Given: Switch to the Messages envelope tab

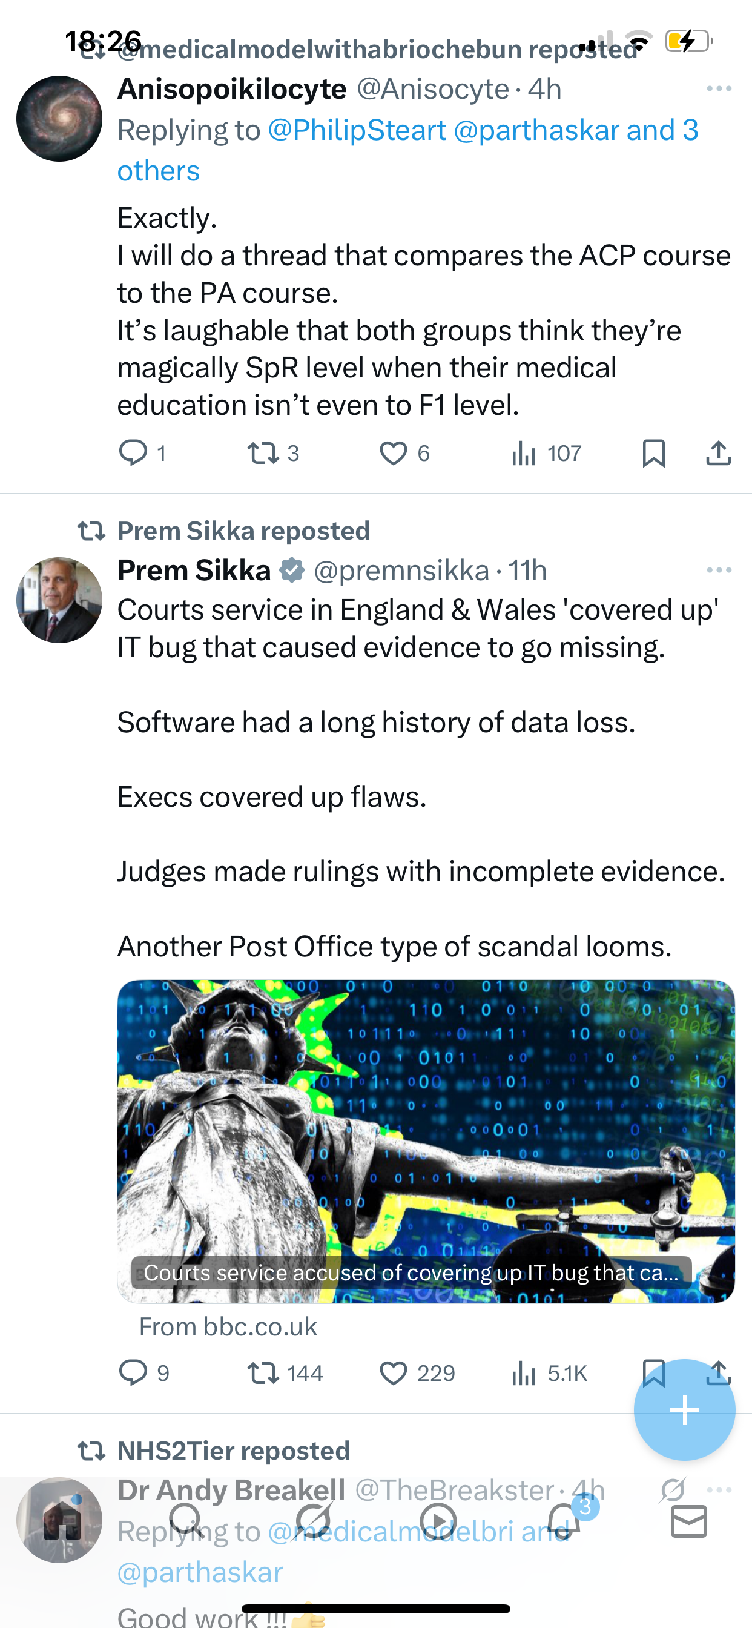Looking at the screenshot, I should pyautogui.click(x=688, y=1521).
